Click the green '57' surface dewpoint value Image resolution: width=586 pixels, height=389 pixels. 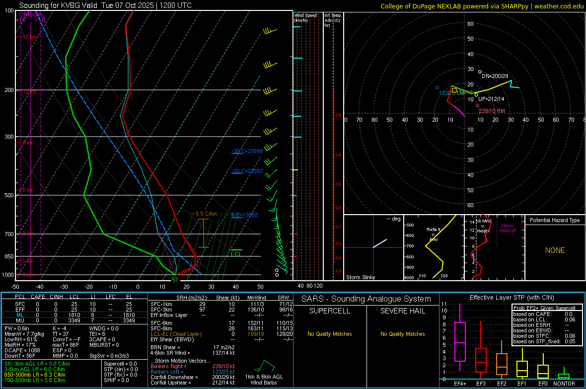(x=175, y=279)
